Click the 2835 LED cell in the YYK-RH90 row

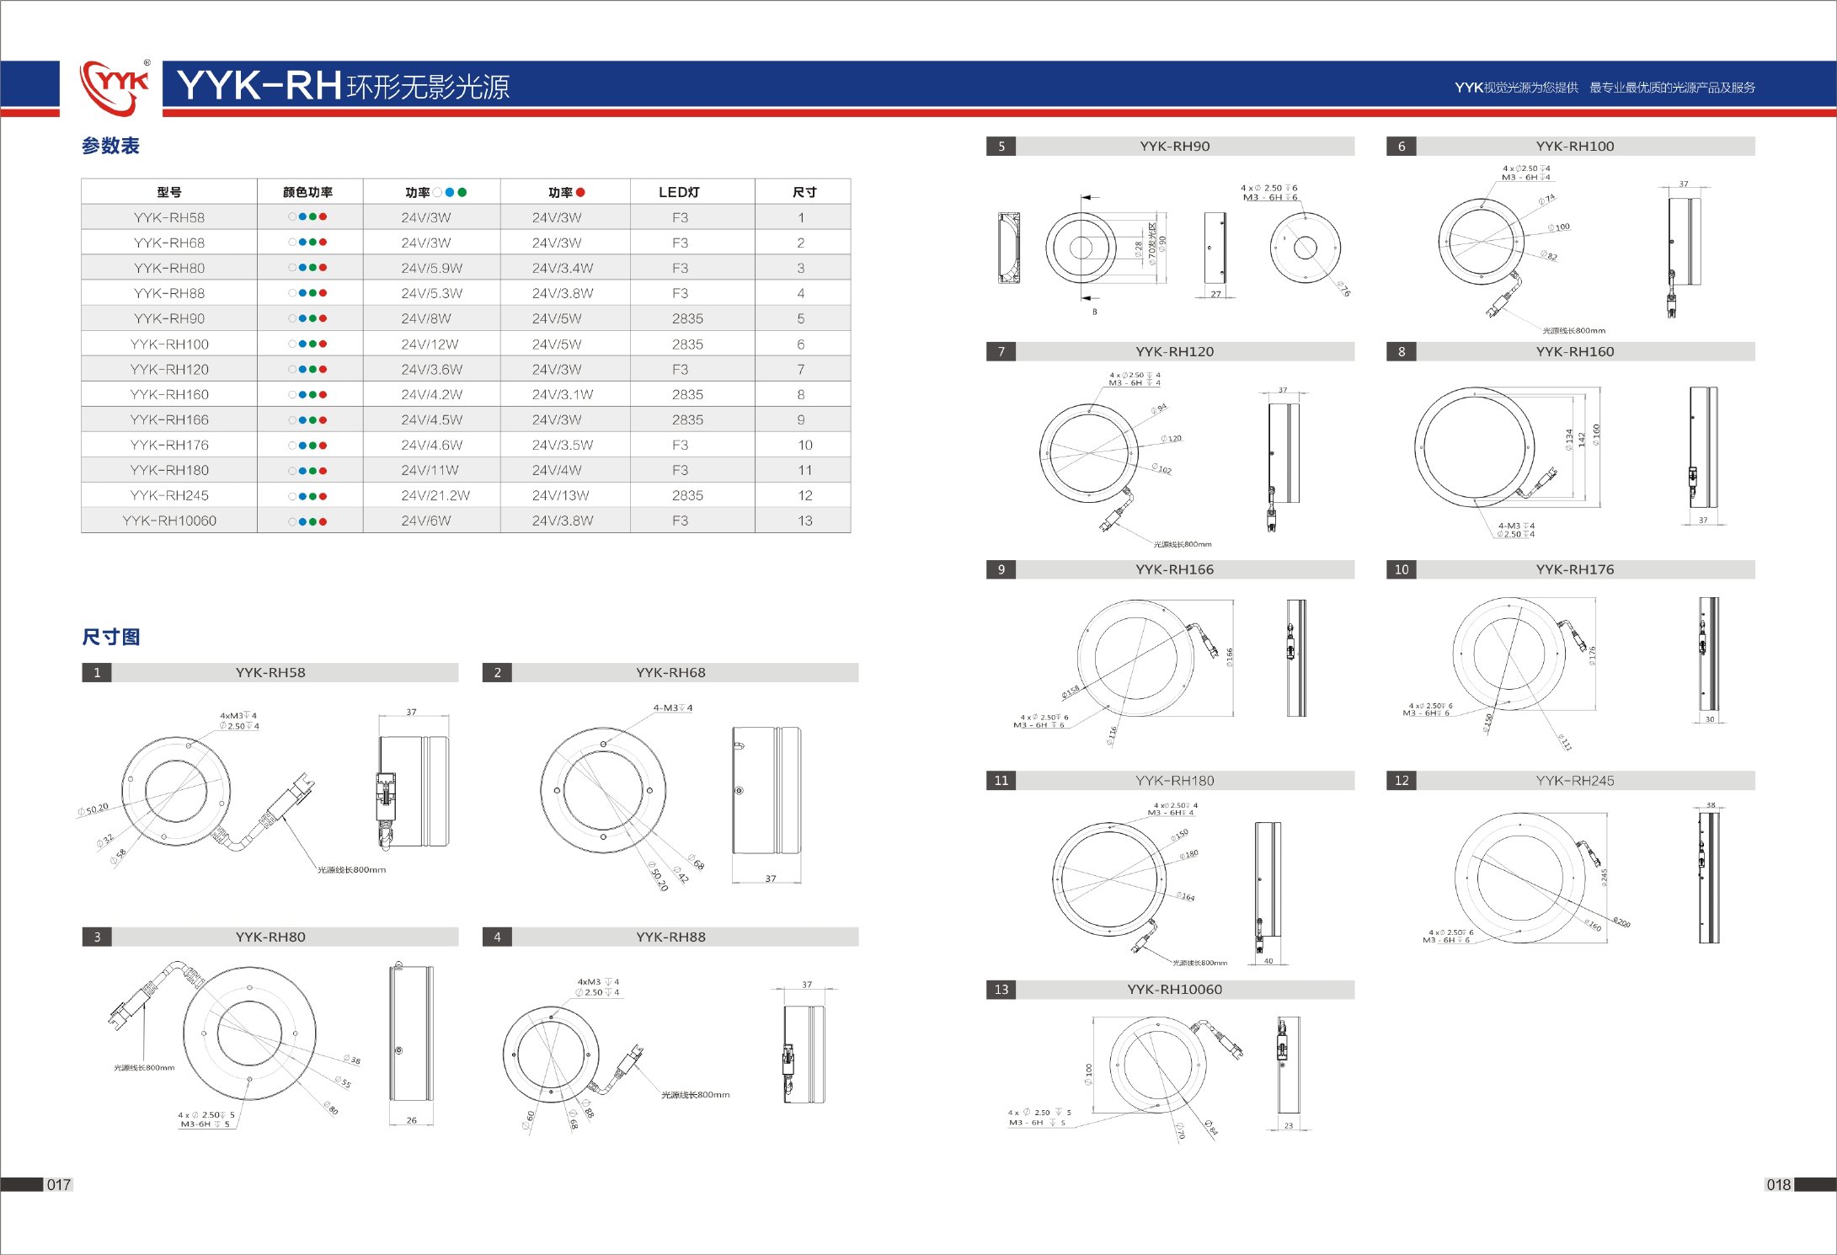692,318
